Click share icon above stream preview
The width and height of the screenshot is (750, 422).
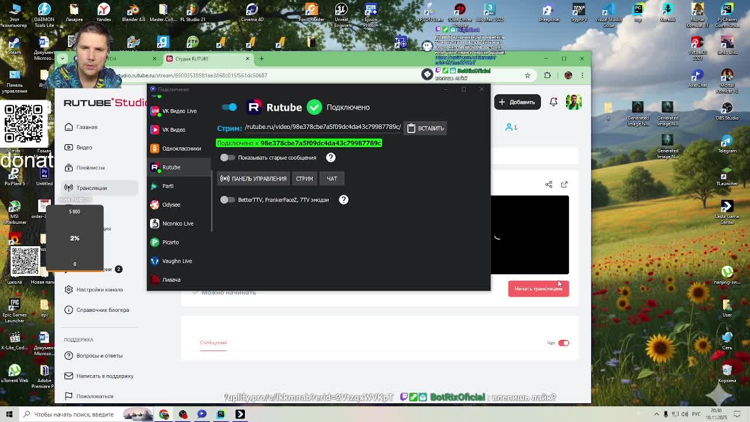click(549, 185)
